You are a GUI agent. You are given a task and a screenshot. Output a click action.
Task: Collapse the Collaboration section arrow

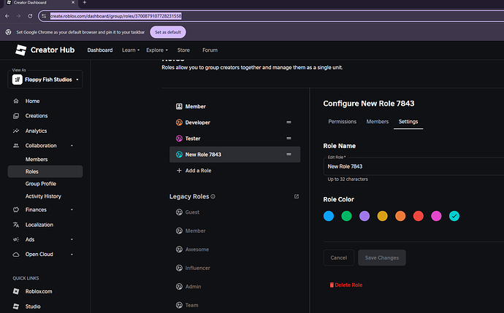(x=72, y=146)
